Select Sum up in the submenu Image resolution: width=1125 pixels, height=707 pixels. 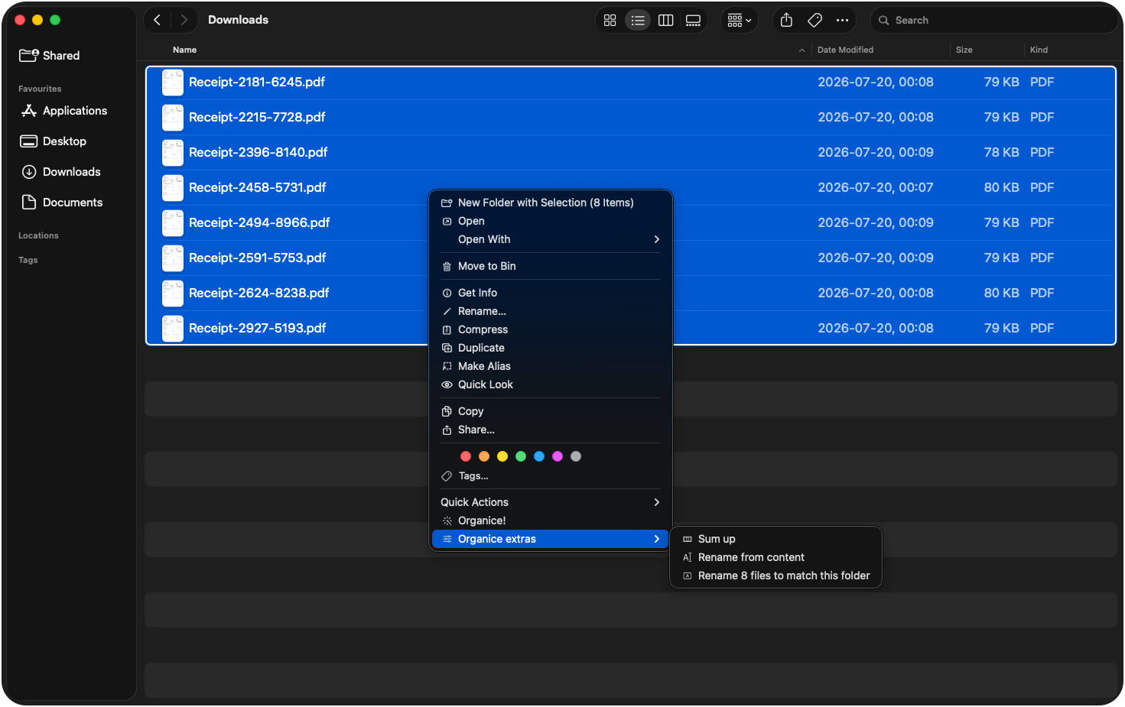click(x=775, y=539)
